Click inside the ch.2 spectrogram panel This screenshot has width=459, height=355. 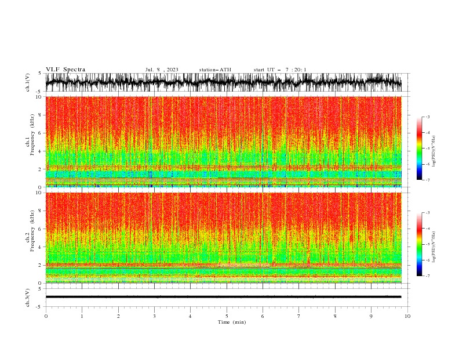(x=224, y=238)
